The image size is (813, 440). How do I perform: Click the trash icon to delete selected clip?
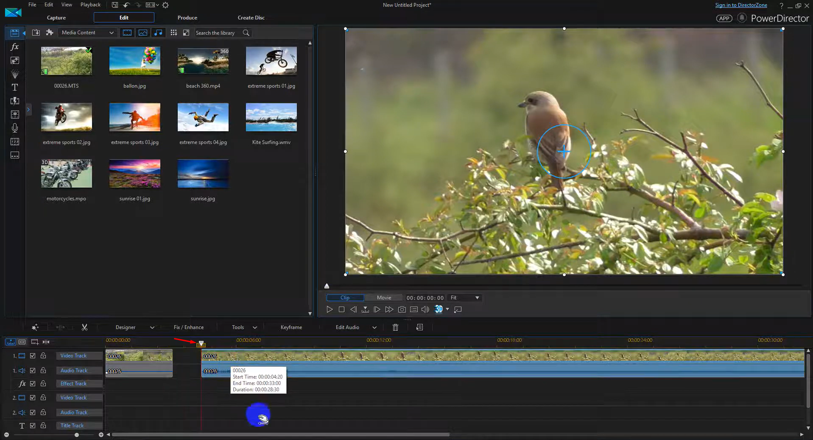(395, 327)
